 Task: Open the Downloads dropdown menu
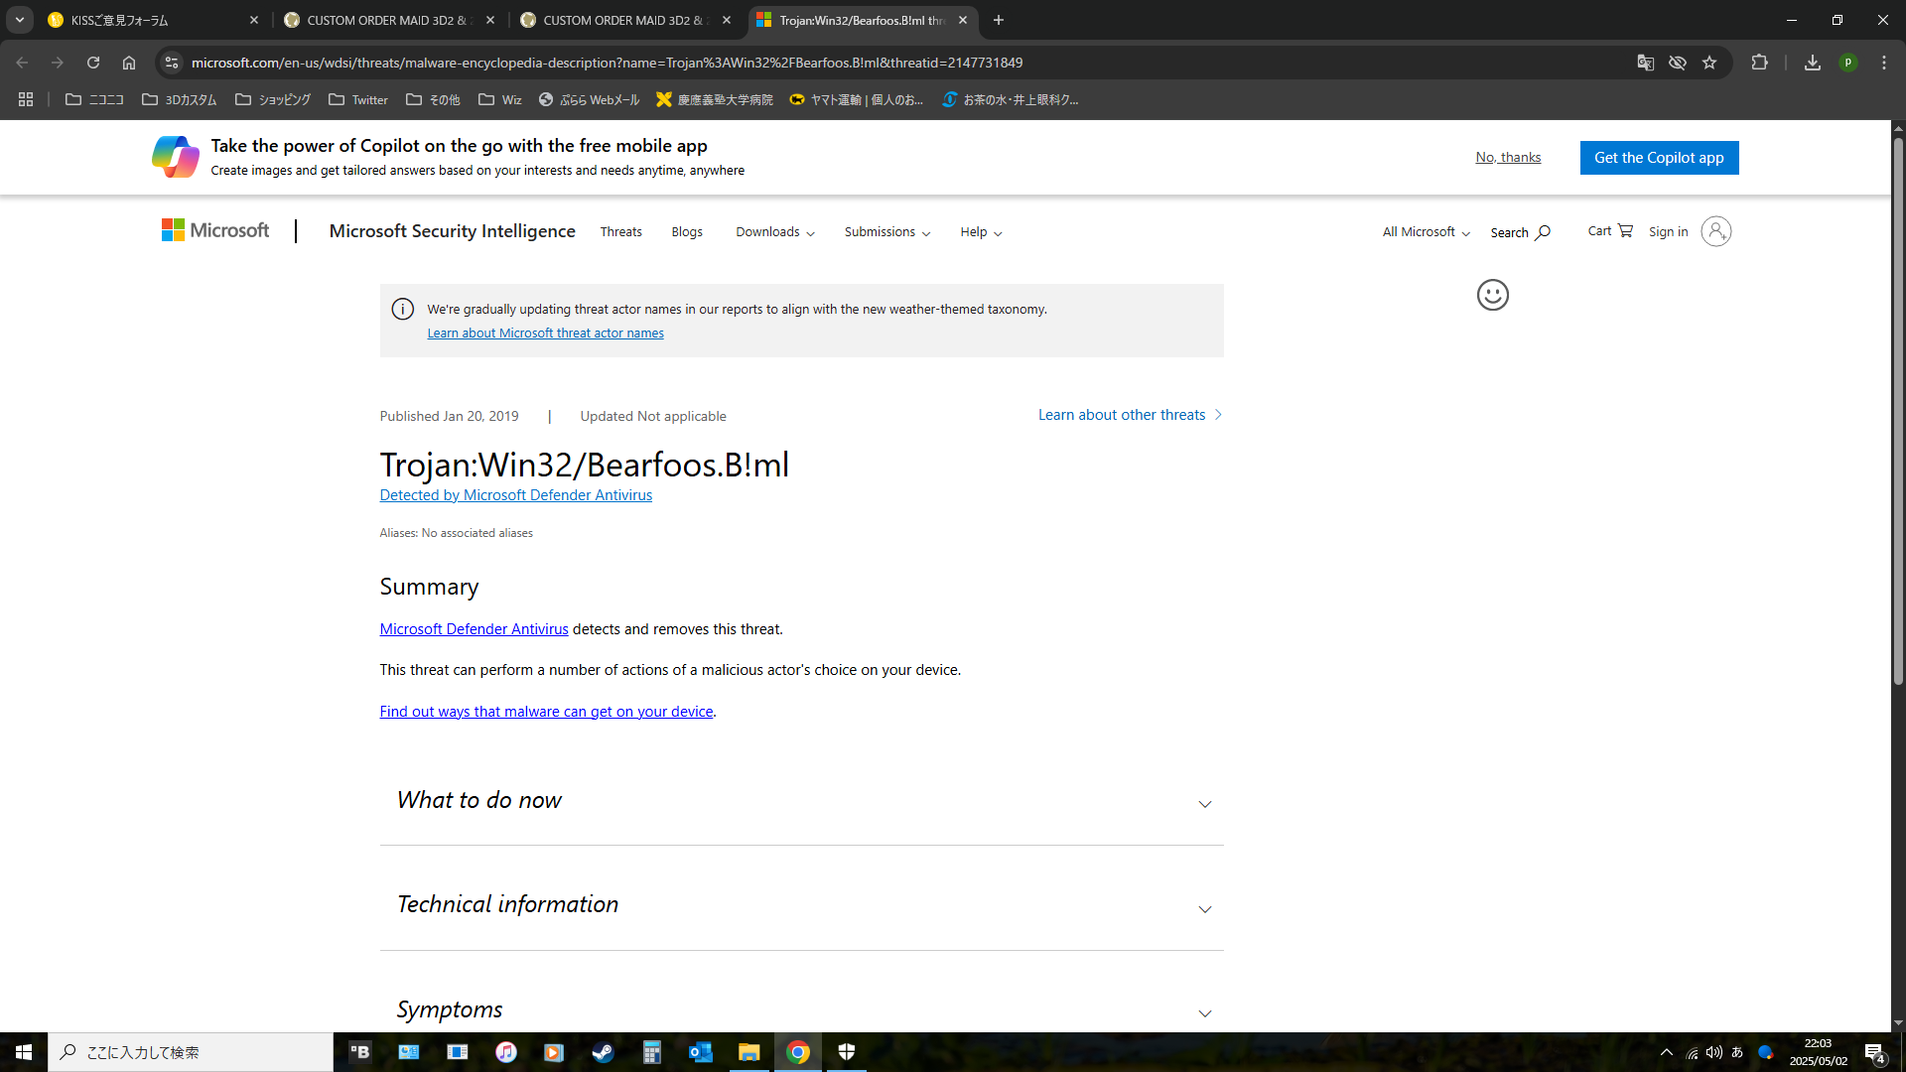[774, 232]
